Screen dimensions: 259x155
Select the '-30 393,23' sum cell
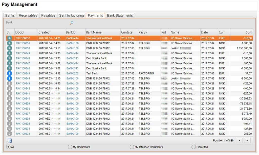pos(241,99)
